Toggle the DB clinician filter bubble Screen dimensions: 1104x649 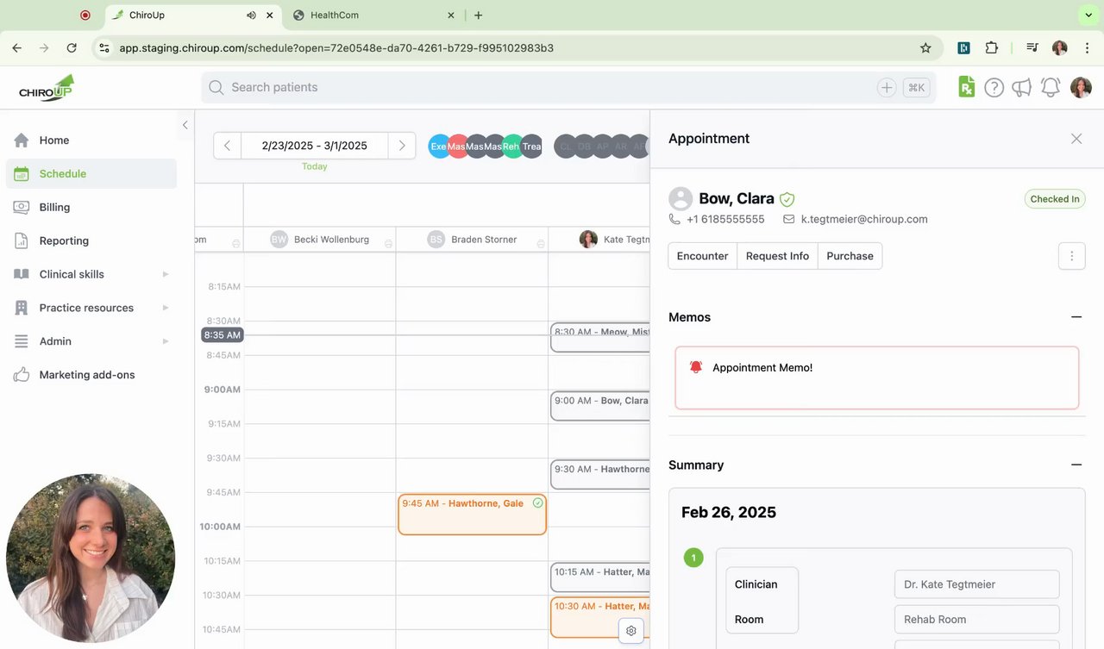[x=584, y=147]
